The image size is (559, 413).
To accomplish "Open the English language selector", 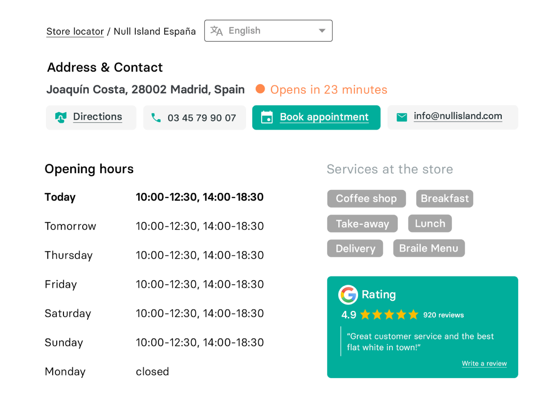I will click(268, 31).
